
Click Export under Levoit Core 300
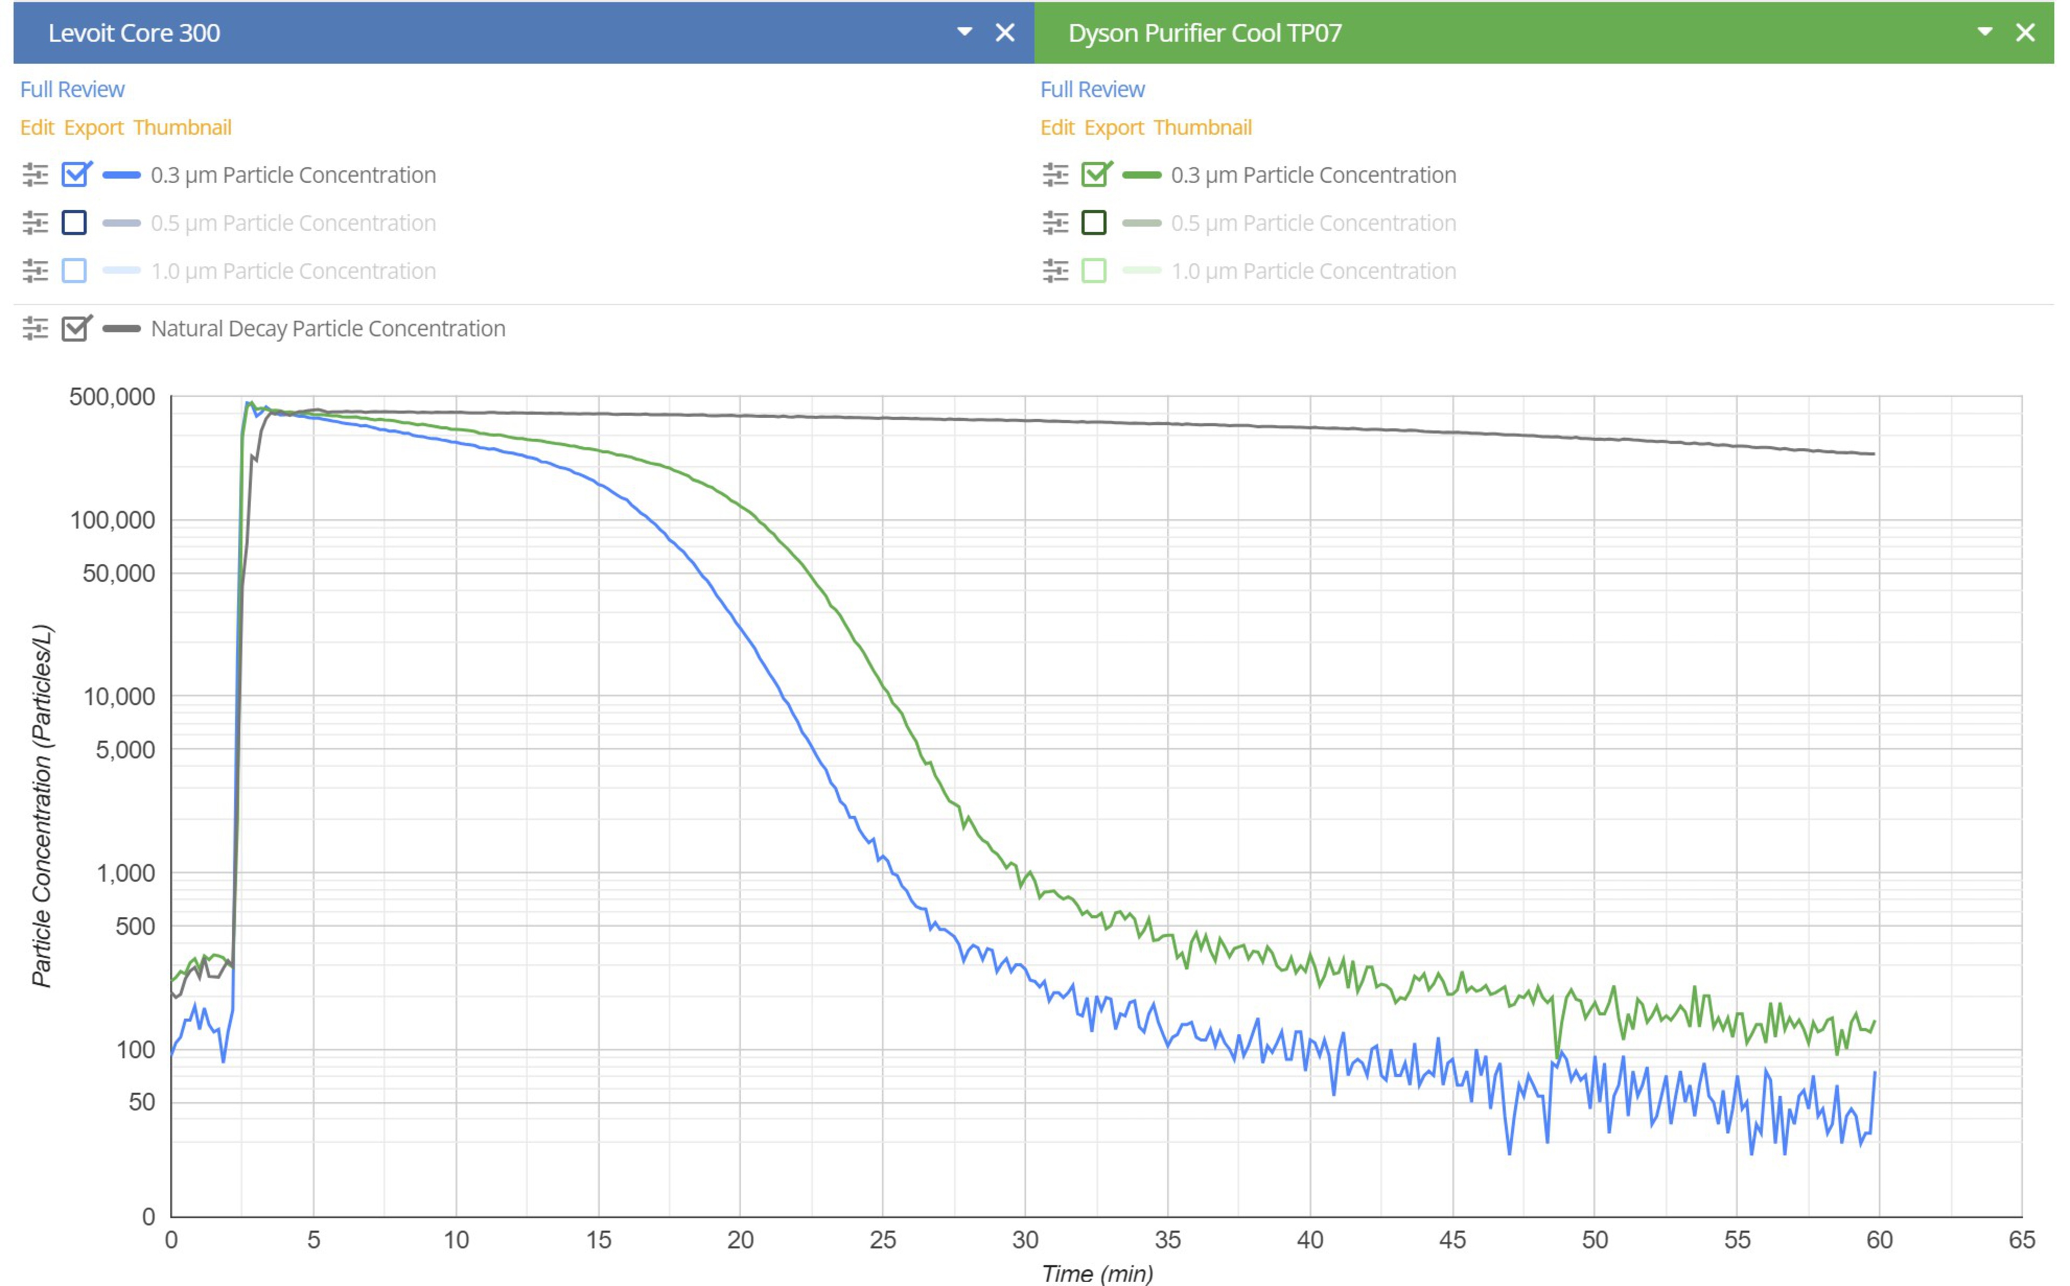coord(94,128)
